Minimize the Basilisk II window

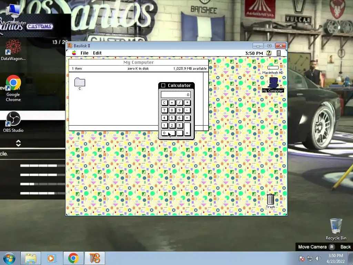(x=258, y=46)
